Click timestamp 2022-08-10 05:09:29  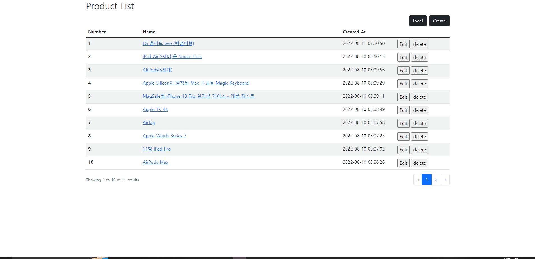[364, 83]
